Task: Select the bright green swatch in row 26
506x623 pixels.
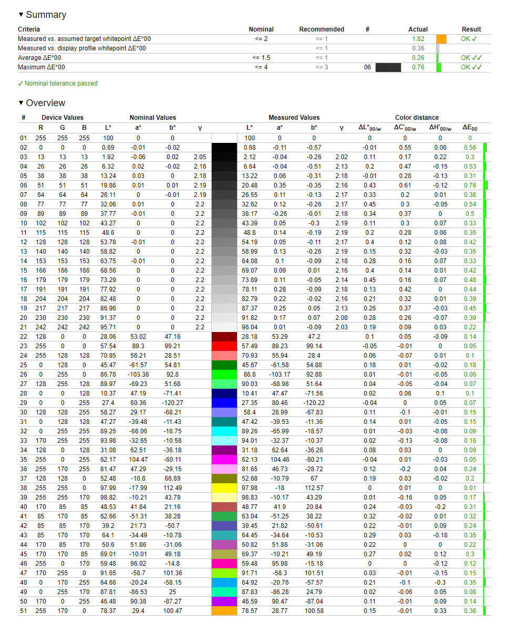Action: coord(224,375)
